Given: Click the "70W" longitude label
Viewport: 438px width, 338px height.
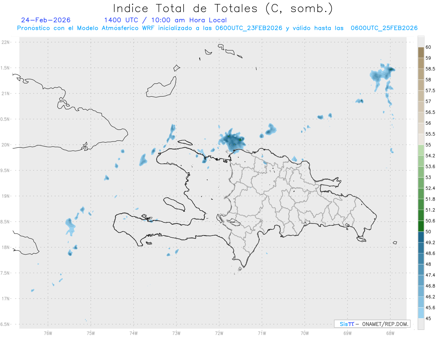Looking at the screenshot, I should (305, 333).
